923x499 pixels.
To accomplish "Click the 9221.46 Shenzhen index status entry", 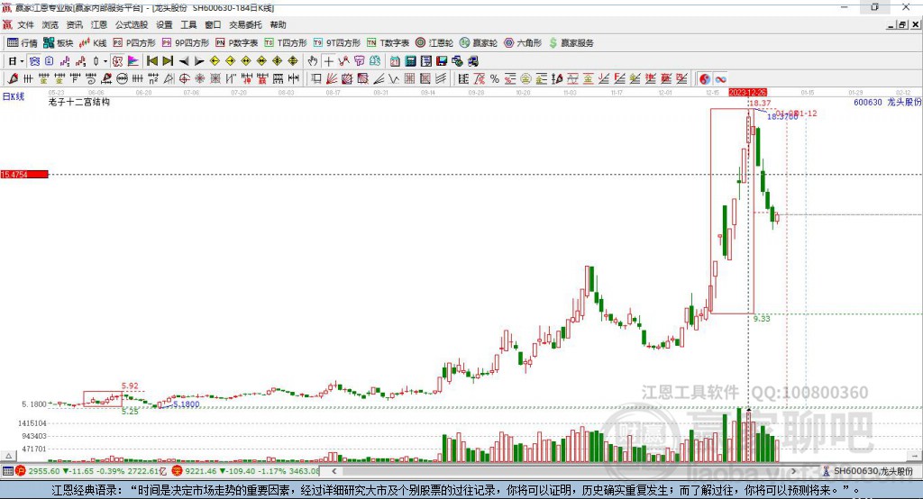I will 245,471.
